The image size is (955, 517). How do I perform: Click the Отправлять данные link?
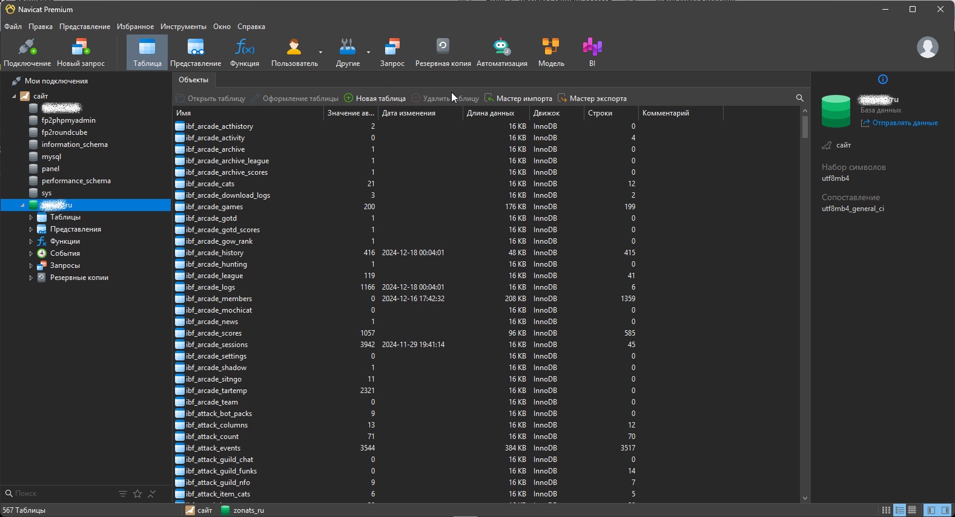[905, 123]
